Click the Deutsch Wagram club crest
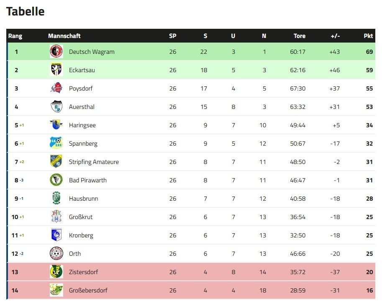Viewport: 382px width, 305px height. pyautogui.click(x=56, y=51)
